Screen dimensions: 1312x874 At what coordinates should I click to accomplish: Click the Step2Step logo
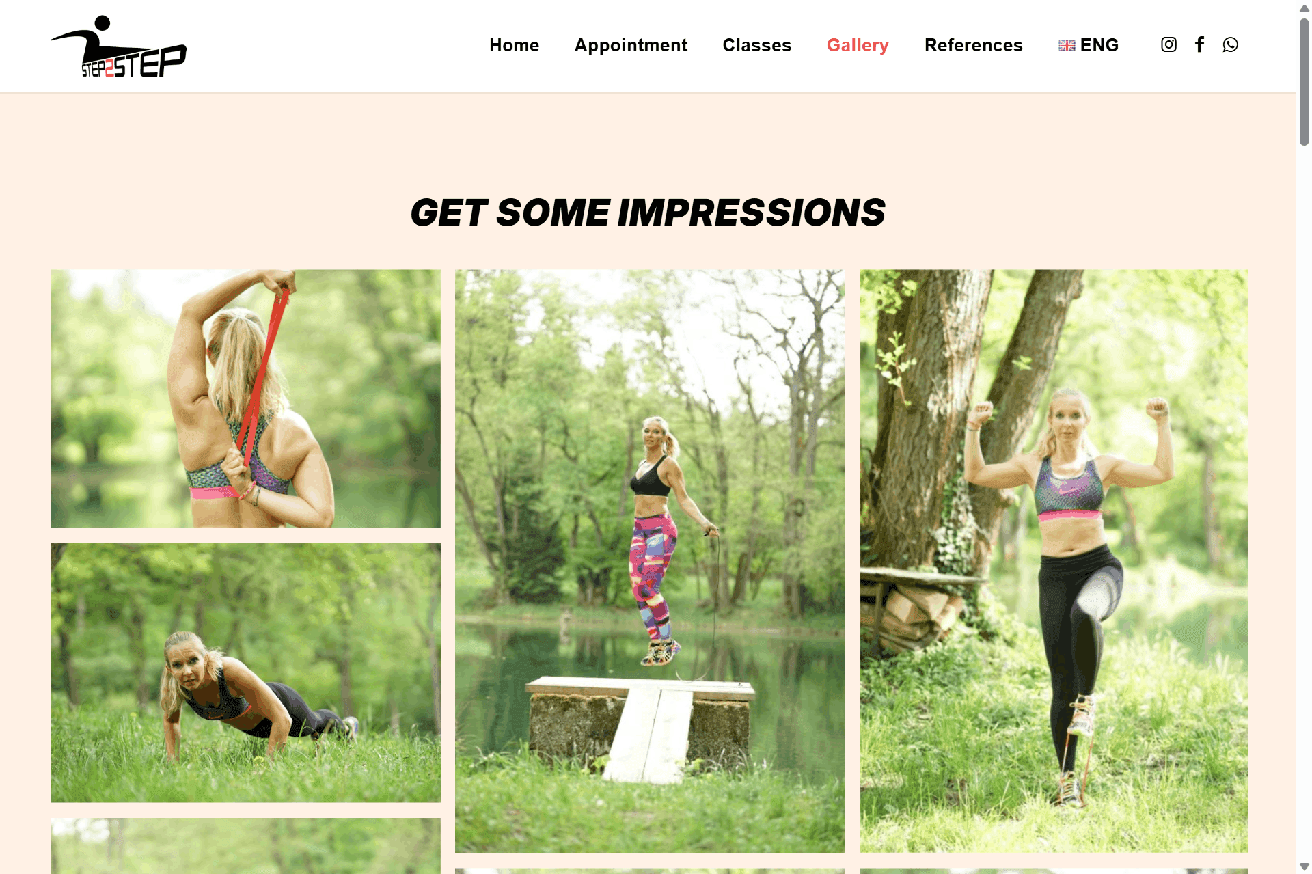119,46
